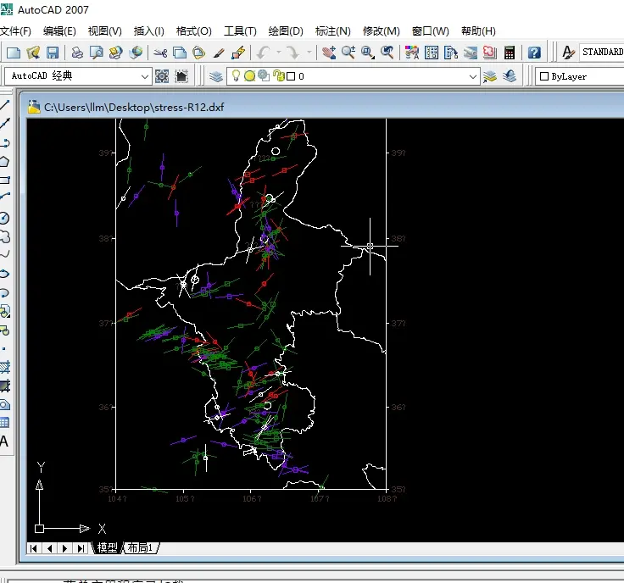Click the Cut scissors icon
Screen dimensions: 624x583
pyautogui.click(x=160, y=52)
